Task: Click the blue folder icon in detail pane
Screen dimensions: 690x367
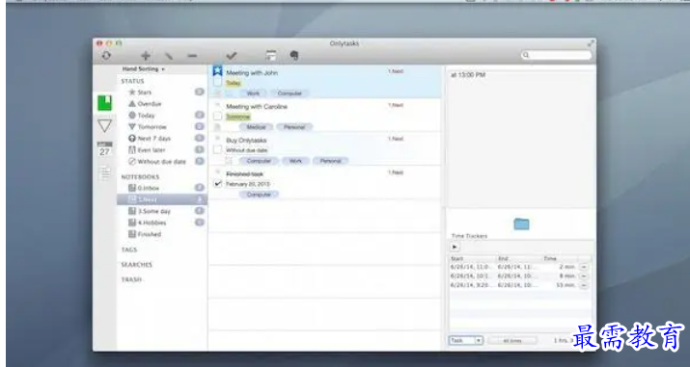Action: [x=521, y=223]
